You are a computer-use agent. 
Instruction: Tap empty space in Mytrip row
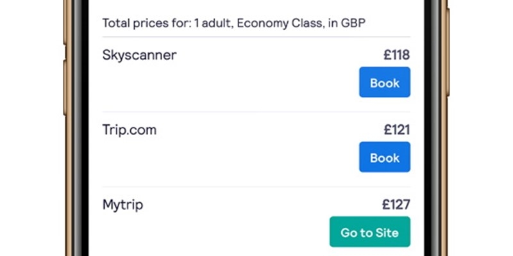pos(224,230)
